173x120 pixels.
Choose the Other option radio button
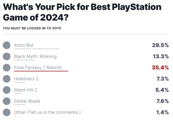click(7, 112)
